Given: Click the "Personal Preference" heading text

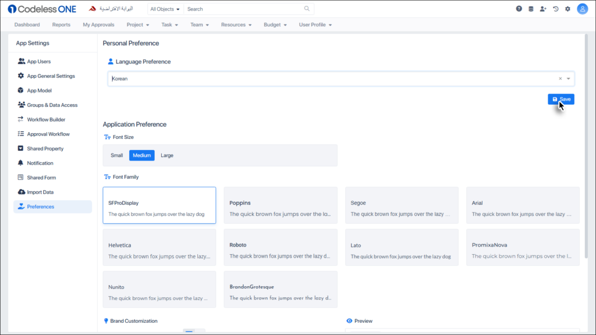Looking at the screenshot, I should [x=131, y=43].
